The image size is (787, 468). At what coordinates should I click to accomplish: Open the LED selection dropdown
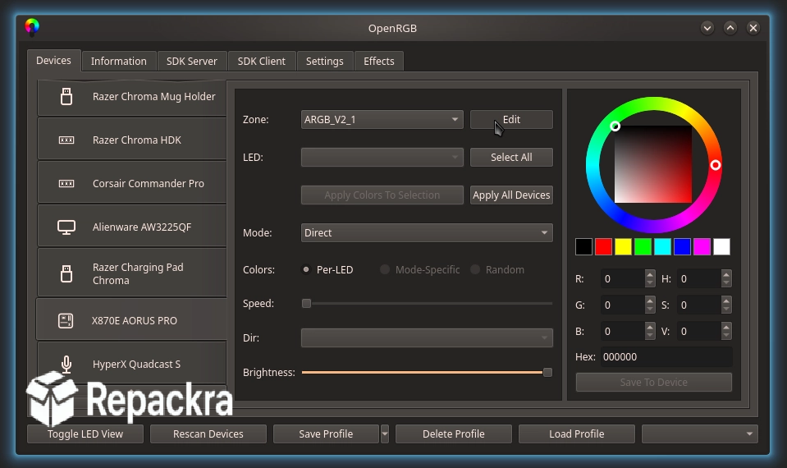coord(382,157)
